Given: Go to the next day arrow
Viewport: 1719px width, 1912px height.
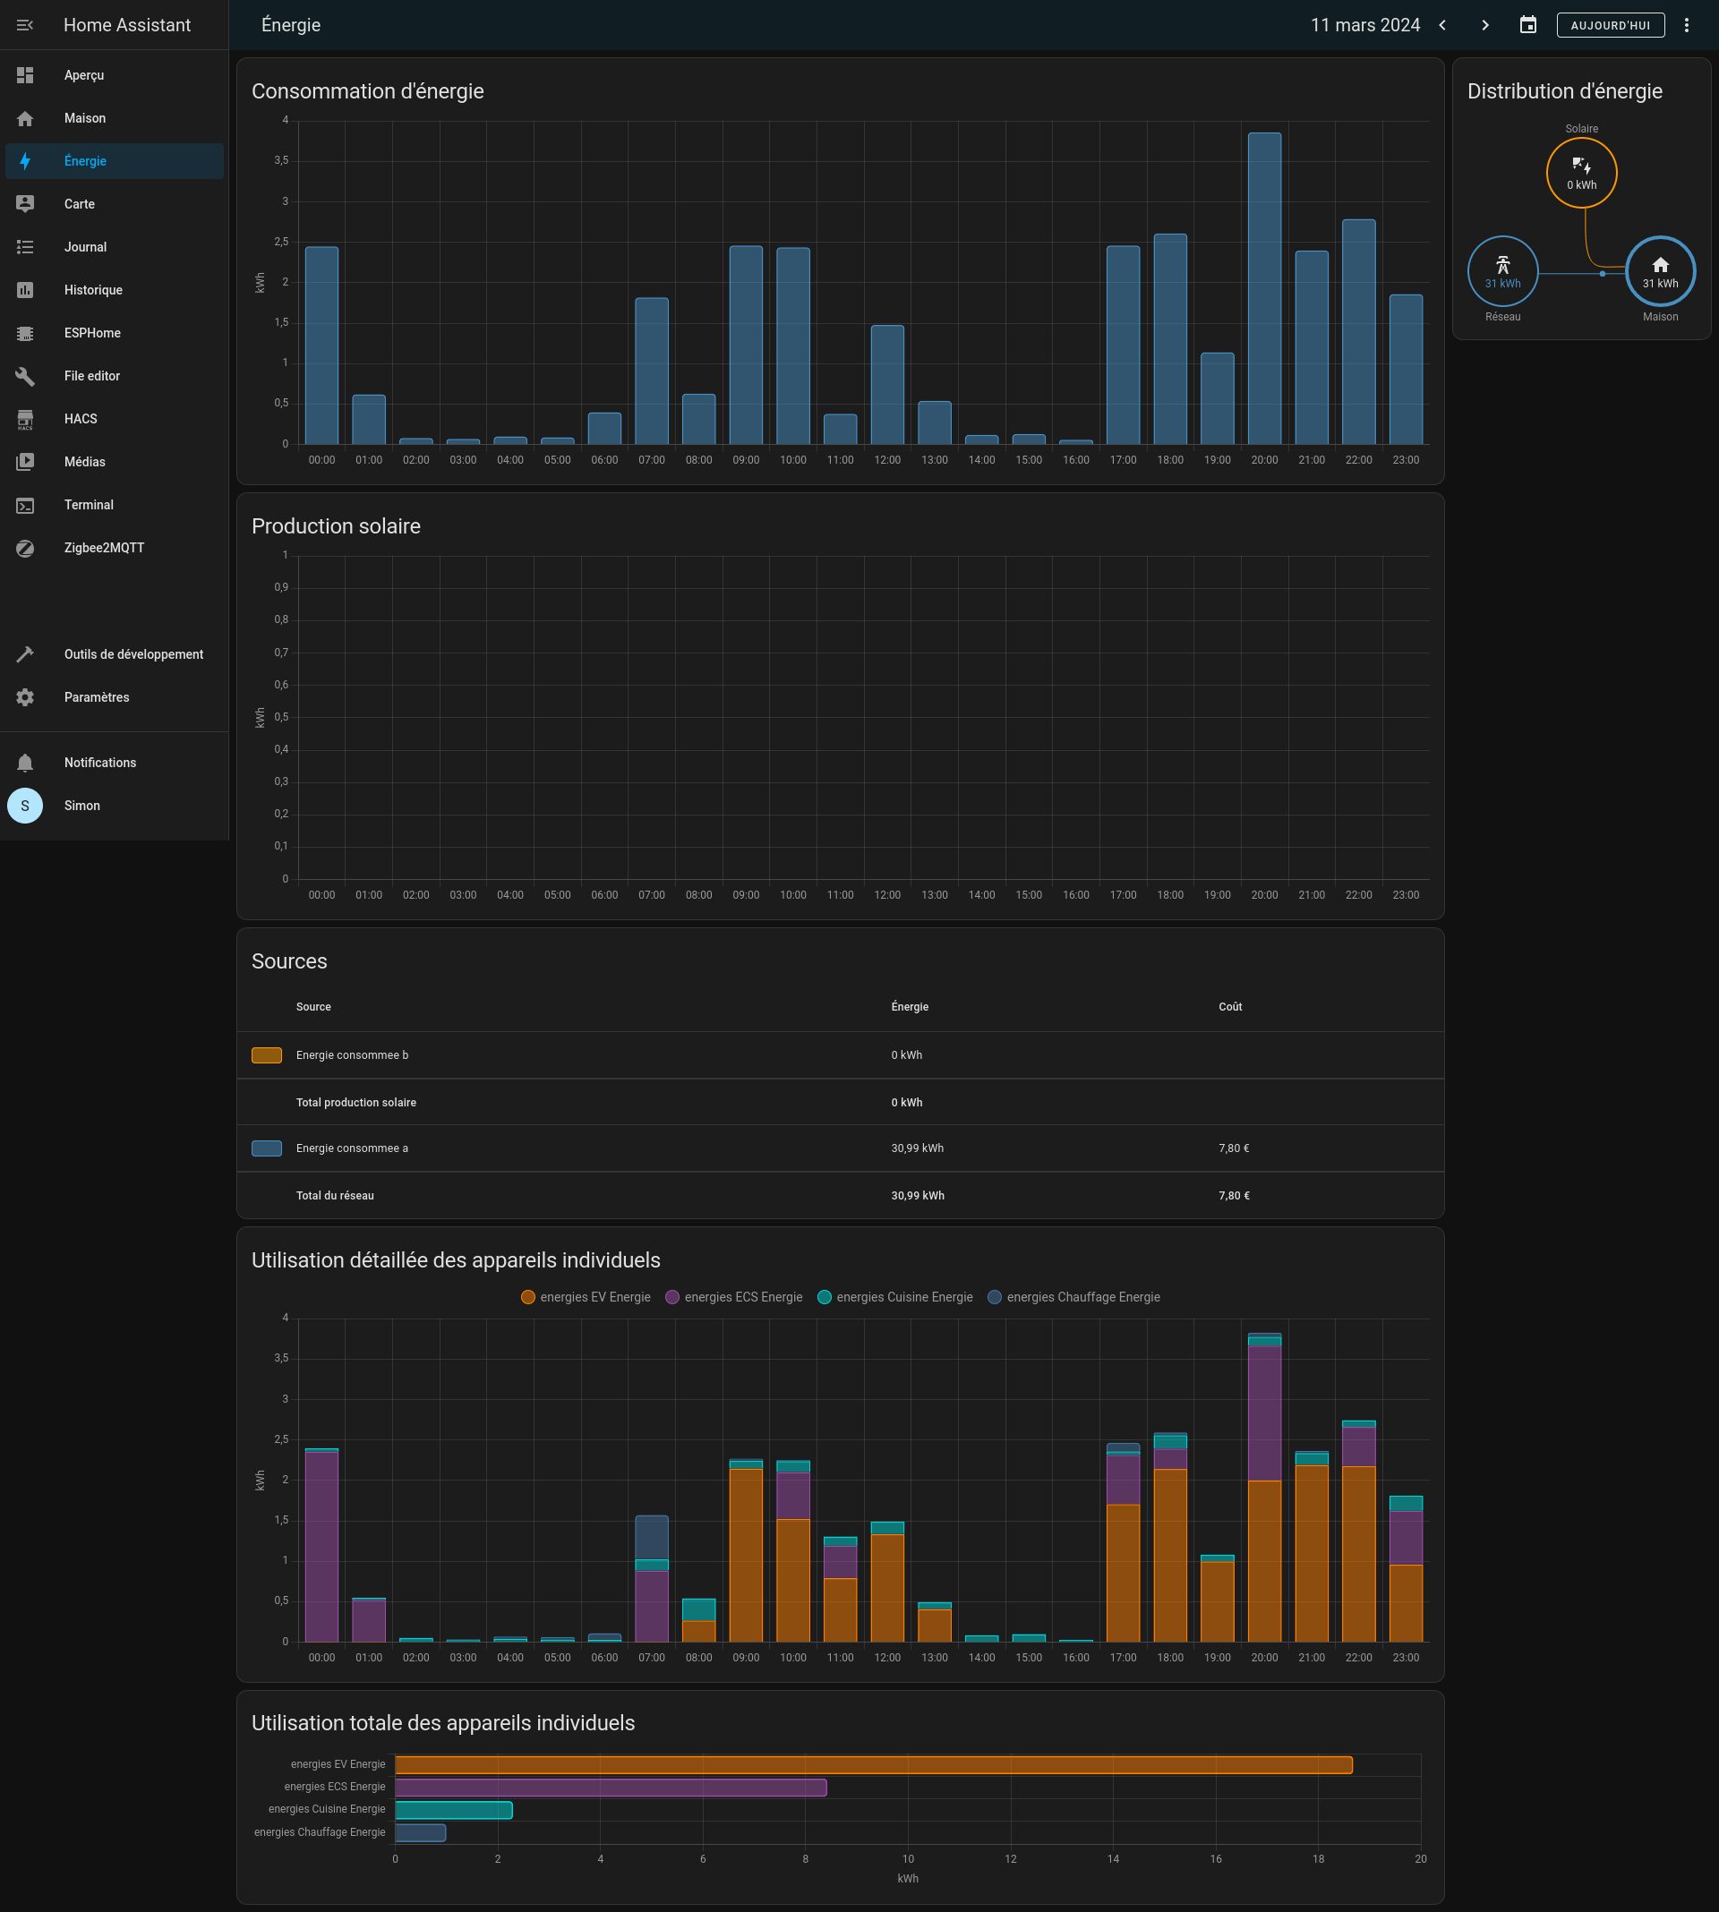Looking at the screenshot, I should click(x=1484, y=25).
